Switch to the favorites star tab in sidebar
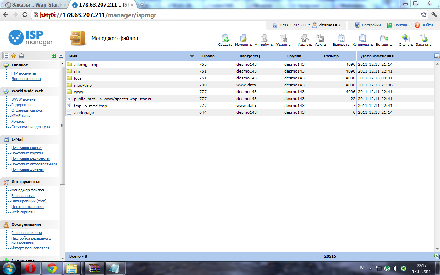The width and height of the screenshot is (440, 275). click(14, 56)
